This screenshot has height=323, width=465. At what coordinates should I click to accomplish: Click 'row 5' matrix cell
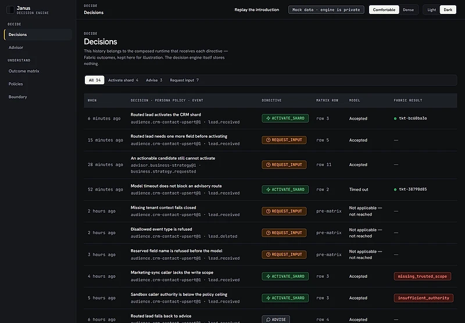click(x=323, y=140)
